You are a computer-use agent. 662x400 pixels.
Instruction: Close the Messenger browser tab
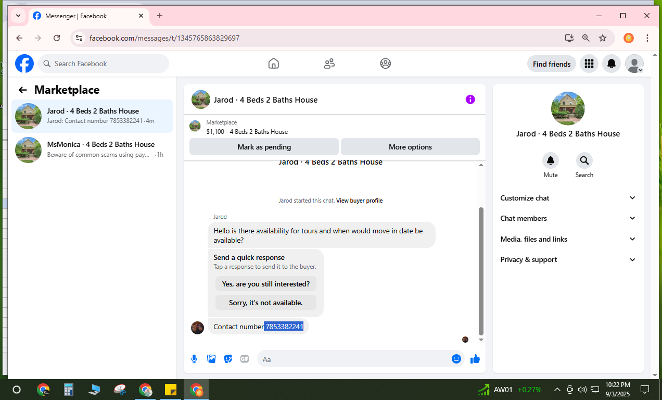pos(141,16)
